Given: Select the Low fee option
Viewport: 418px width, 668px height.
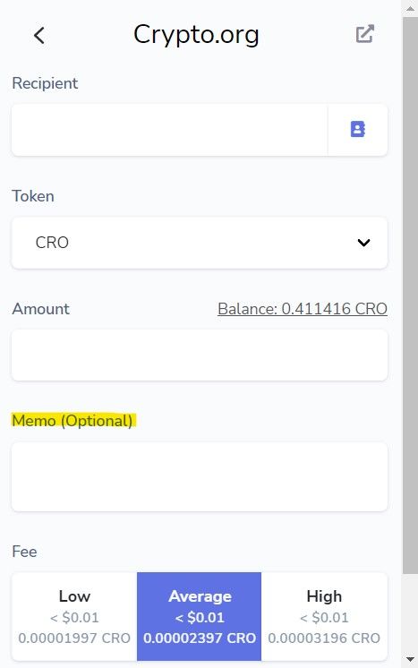Looking at the screenshot, I should click(74, 616).
